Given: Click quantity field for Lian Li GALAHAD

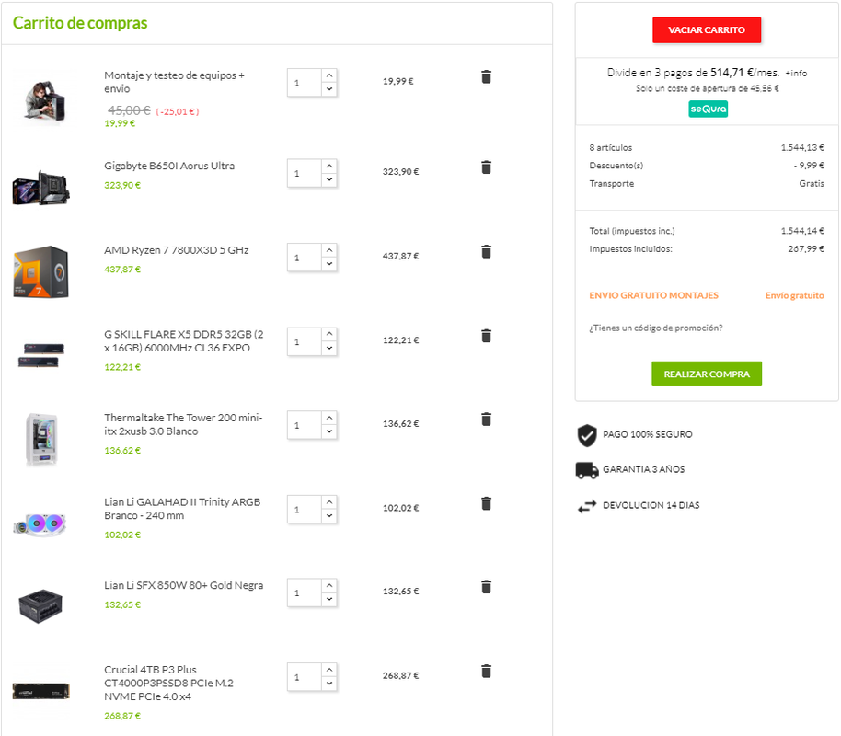Looking at the screenshot, I should [x=305, y=509].
